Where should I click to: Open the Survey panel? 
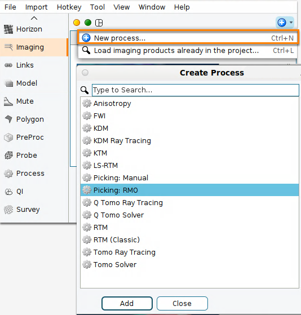(34, 209)
